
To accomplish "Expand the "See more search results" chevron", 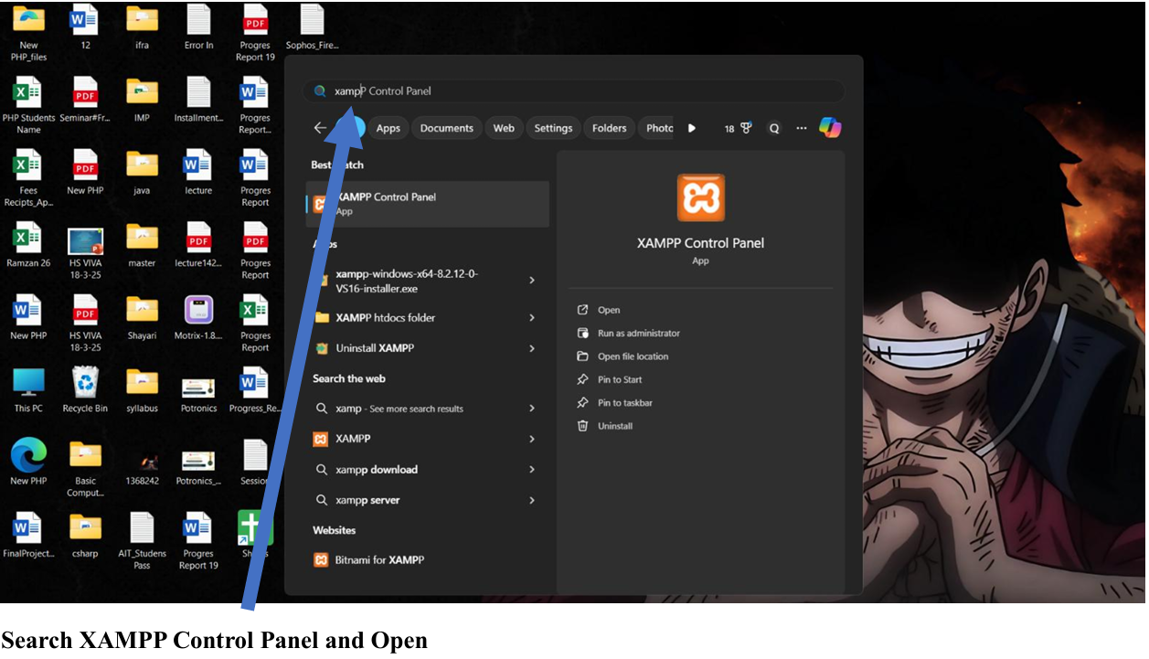I will pos(532,408).
